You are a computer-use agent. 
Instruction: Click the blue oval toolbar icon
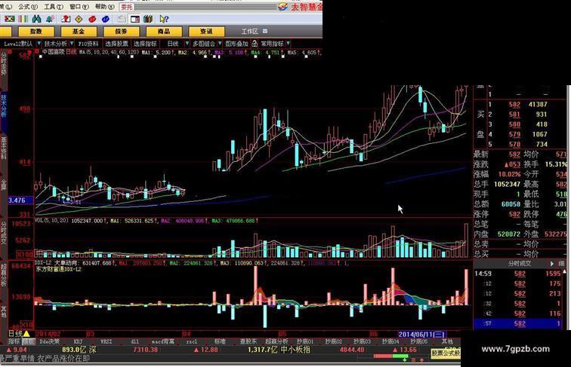pos(106,19)
